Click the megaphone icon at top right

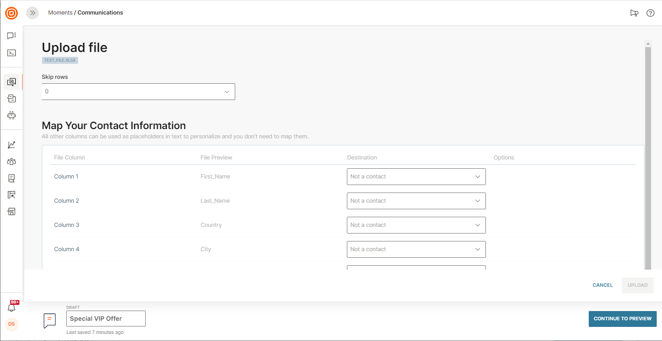click(634, 13)
